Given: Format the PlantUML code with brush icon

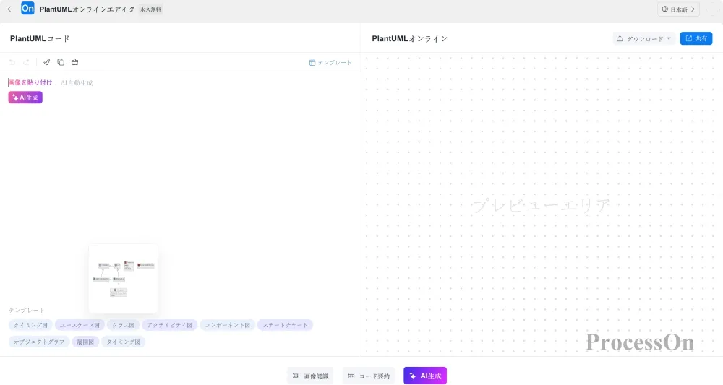Looking at the screenshot, I should 46,62.
